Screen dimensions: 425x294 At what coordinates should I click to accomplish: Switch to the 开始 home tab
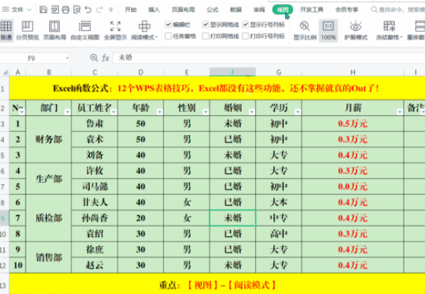(130, 10)
